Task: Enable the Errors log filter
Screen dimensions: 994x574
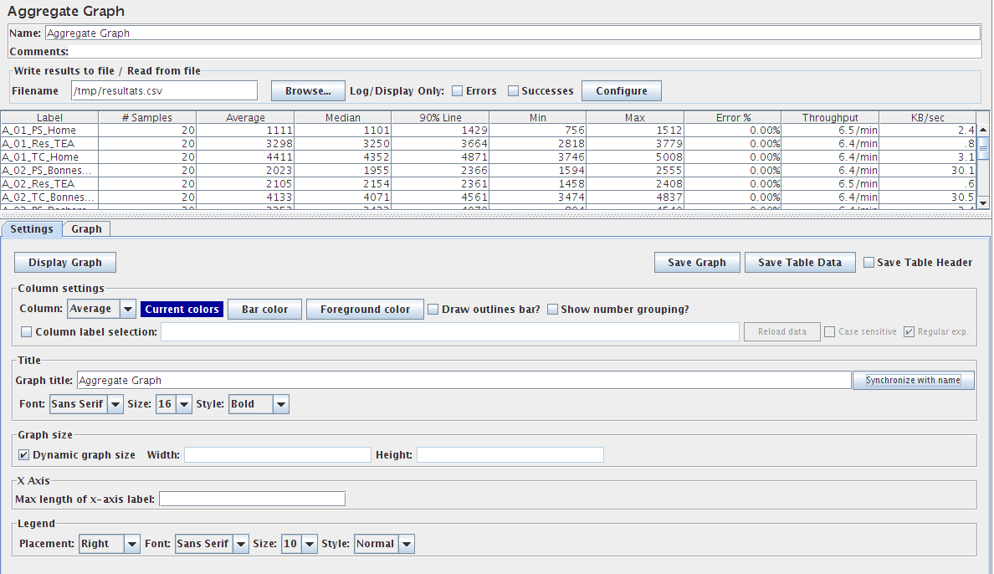Action: pyautogui.click(x=458, y=90)
